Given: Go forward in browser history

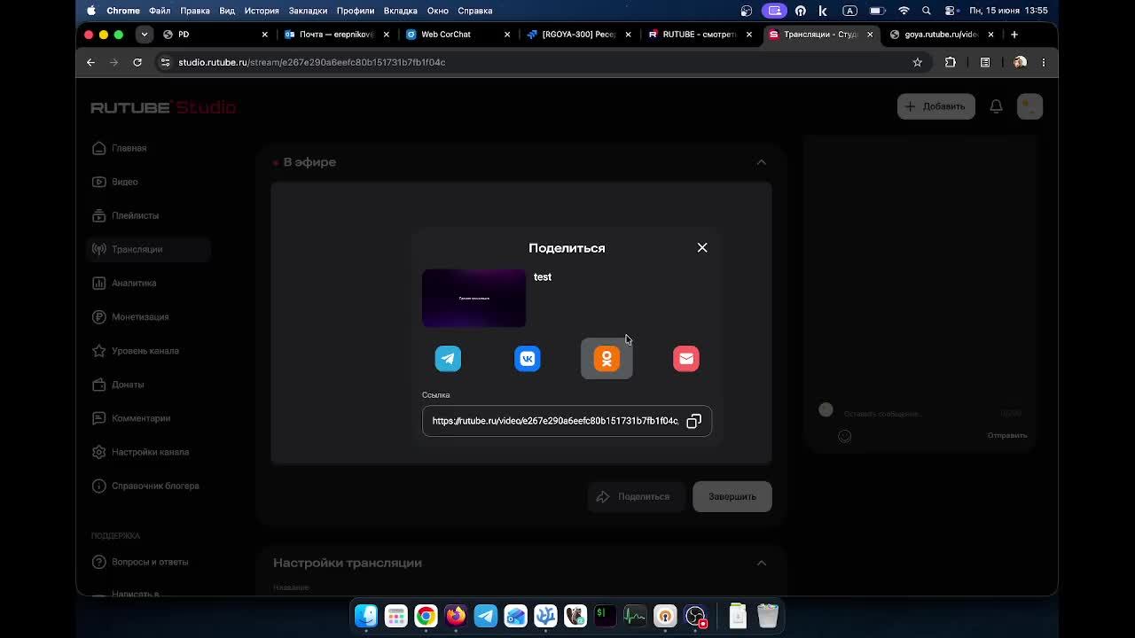Looking at the screenshot, I should pyautogui.click(x=113, y=62).
